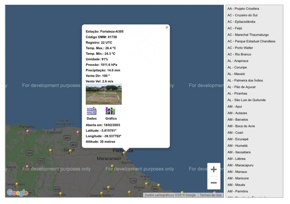Click the pink station pin near Parnaíba

click(28, 132)
